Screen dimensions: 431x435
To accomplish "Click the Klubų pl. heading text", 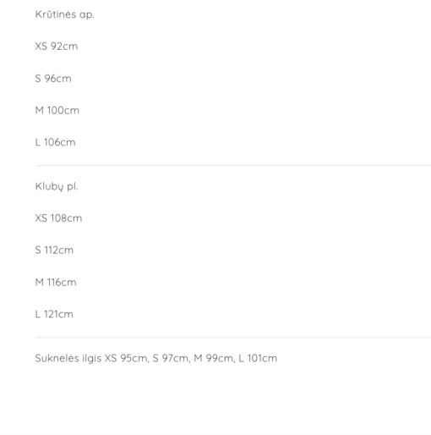I will [x=57, y=186].
